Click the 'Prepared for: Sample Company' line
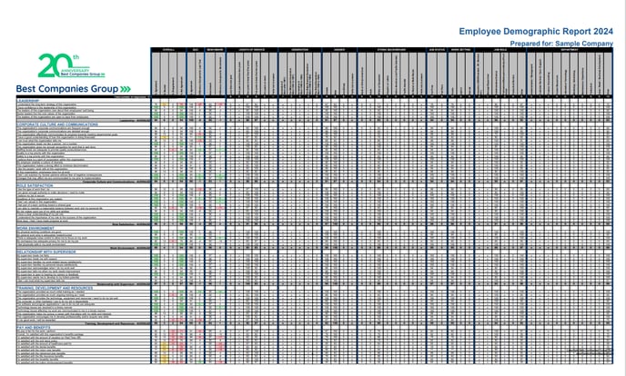This screenshot has width=626, height=376. (561, 44)
